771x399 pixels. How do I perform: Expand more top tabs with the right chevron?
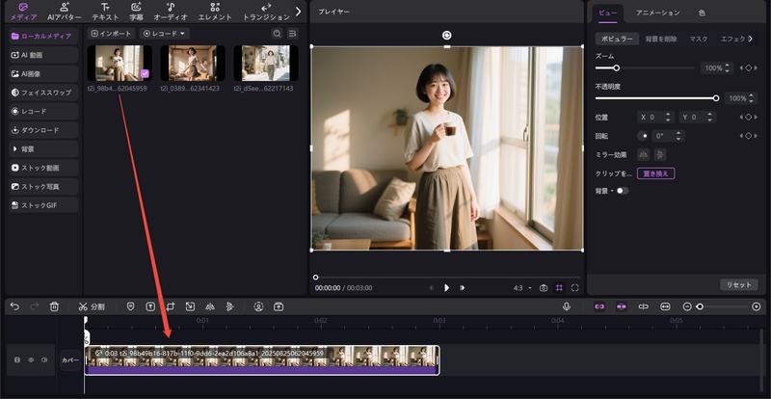pos(298,12)
